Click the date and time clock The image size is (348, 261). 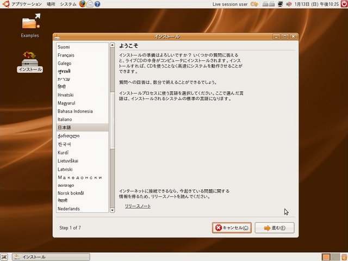coord(316,4)
